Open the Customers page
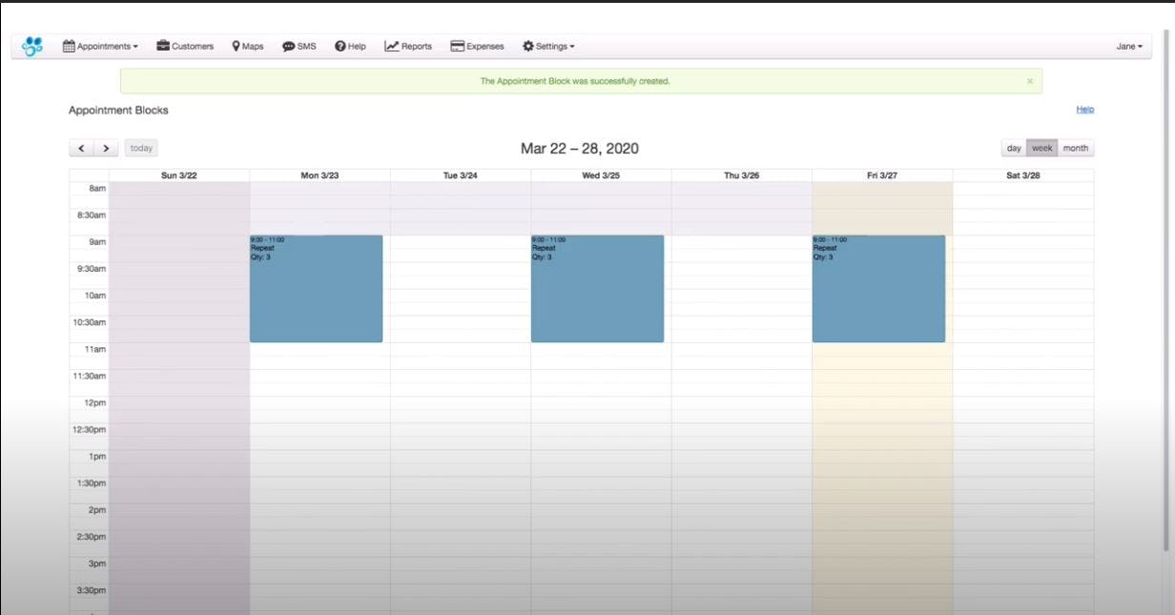1175x615 pixels. point(186,45)
